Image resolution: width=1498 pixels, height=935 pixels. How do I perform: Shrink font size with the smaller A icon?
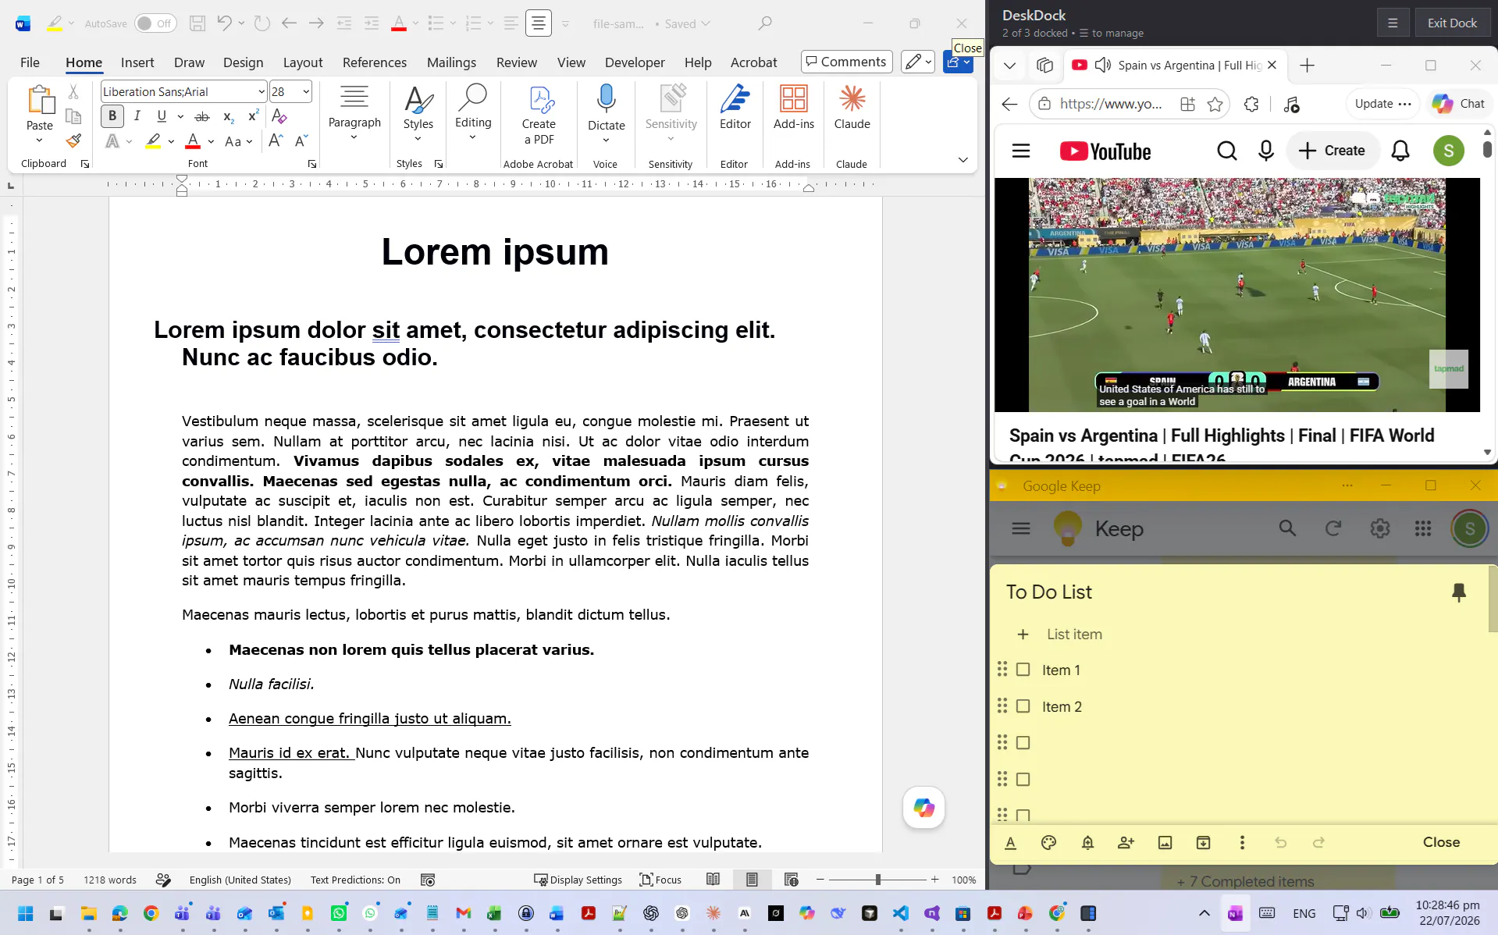[301, 141]
